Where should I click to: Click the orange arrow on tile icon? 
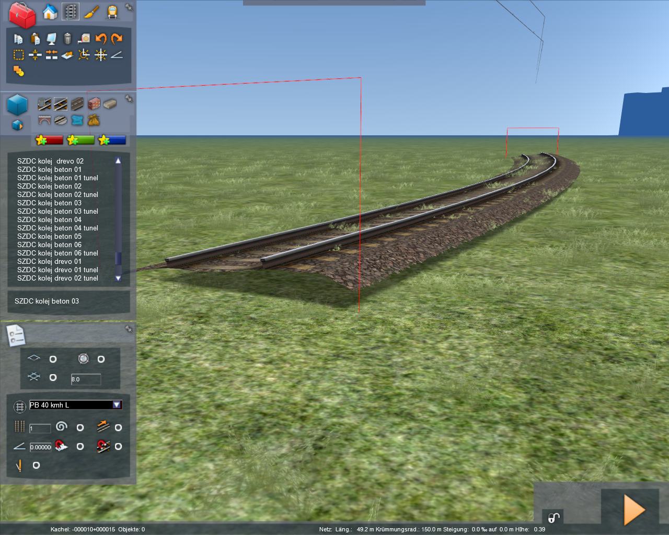(x=67, y=54)
